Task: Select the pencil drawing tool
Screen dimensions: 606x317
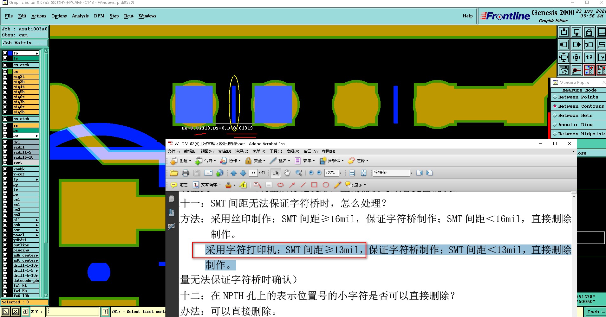Action: (338, 185)
